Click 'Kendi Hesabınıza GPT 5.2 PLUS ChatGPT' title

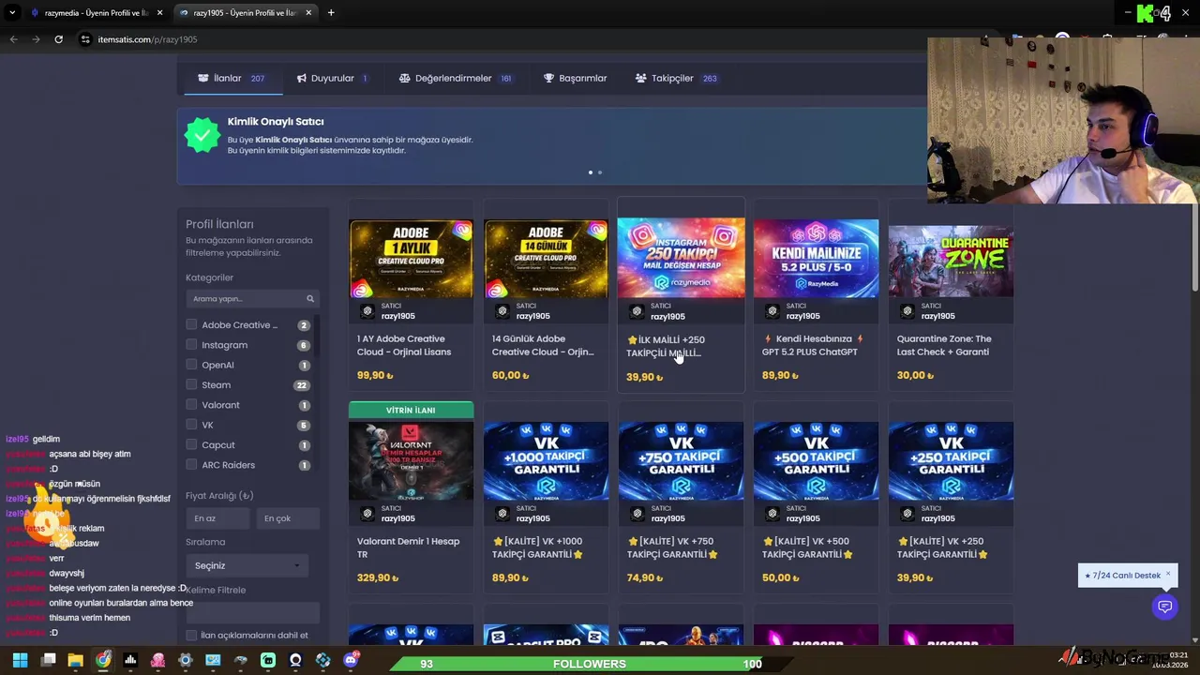[812, 345]
